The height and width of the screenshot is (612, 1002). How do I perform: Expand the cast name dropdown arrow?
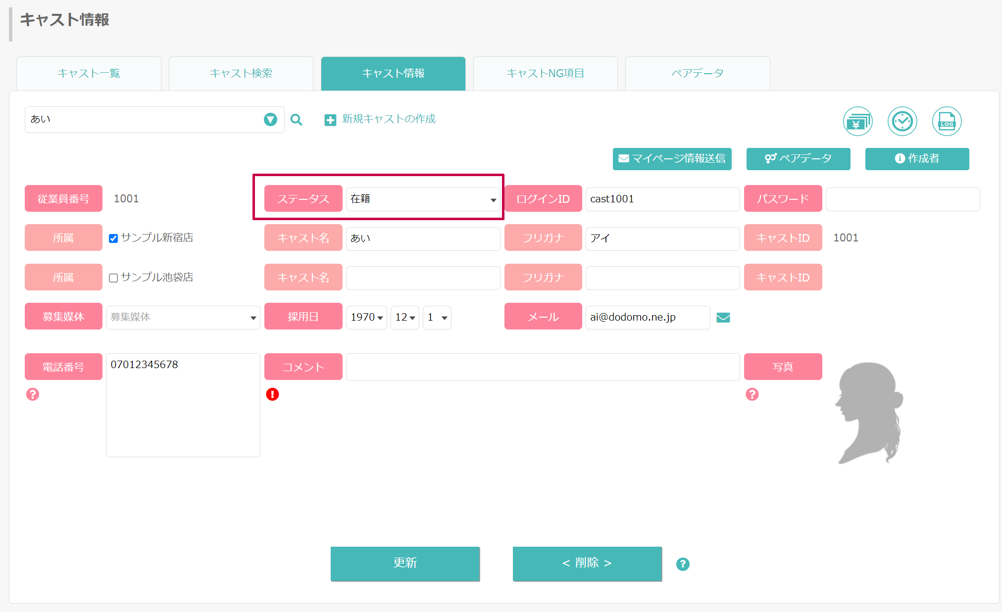tap(270, 120)
